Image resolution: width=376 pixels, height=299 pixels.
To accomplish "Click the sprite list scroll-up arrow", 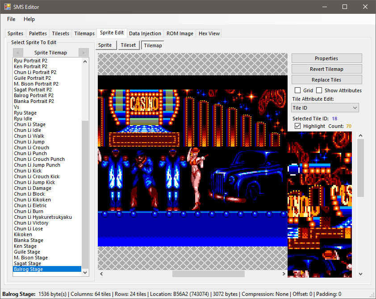I will point(85,61).
